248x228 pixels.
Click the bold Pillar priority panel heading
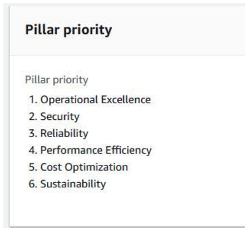click(x=68, y=30)
